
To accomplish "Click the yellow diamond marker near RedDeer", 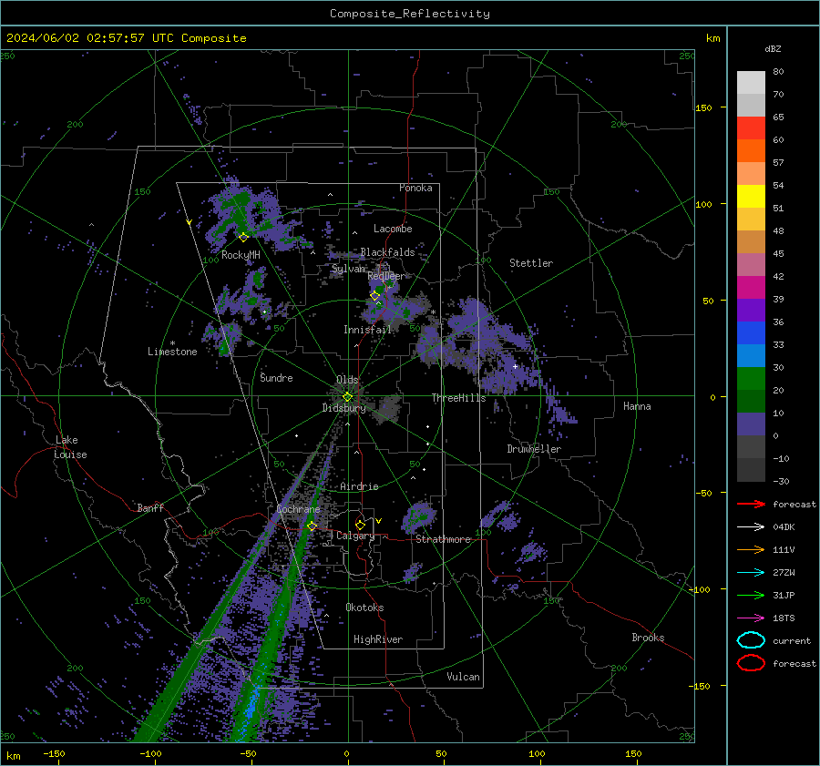I will click(374, 296).
